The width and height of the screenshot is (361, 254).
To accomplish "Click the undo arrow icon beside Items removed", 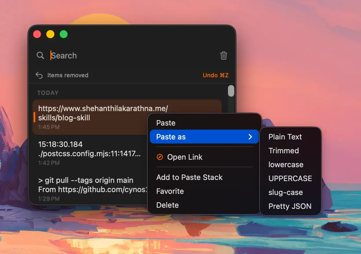I will click(39, 75).
